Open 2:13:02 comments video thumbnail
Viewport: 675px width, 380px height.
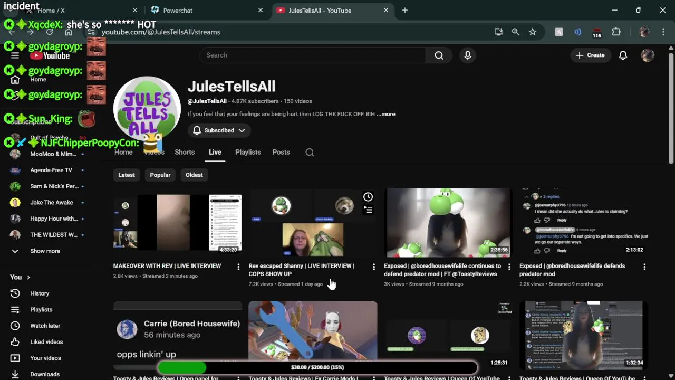583,222
